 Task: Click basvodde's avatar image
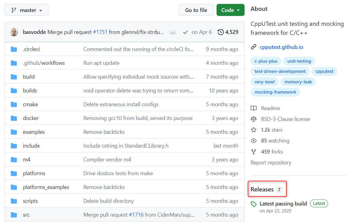pos(14,32)
